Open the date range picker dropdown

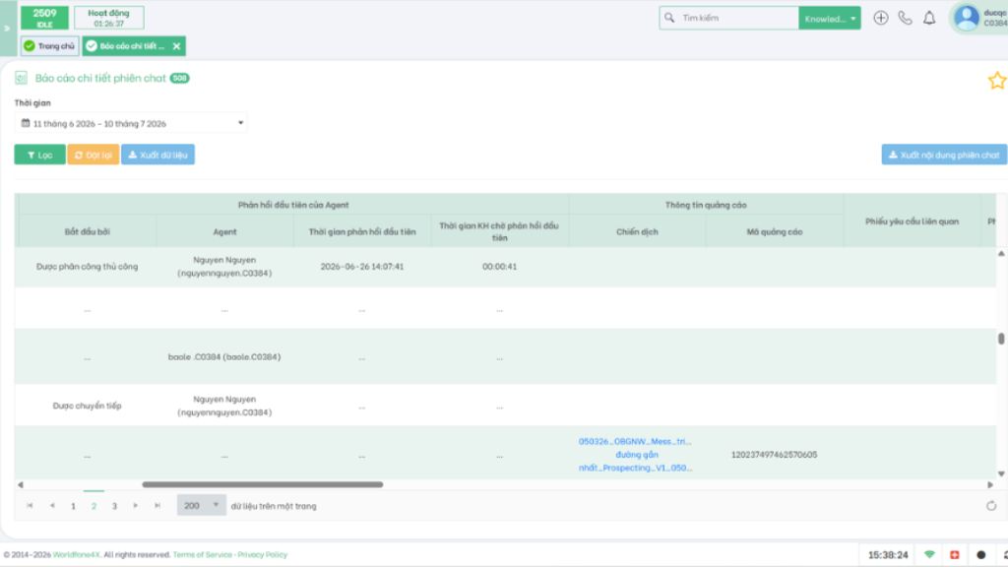131,123
